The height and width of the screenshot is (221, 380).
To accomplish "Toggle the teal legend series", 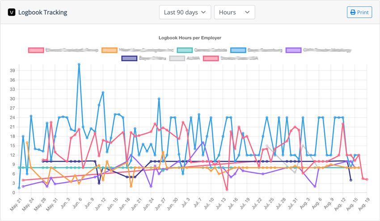I will pyautogui.click(x=184, y=50).
